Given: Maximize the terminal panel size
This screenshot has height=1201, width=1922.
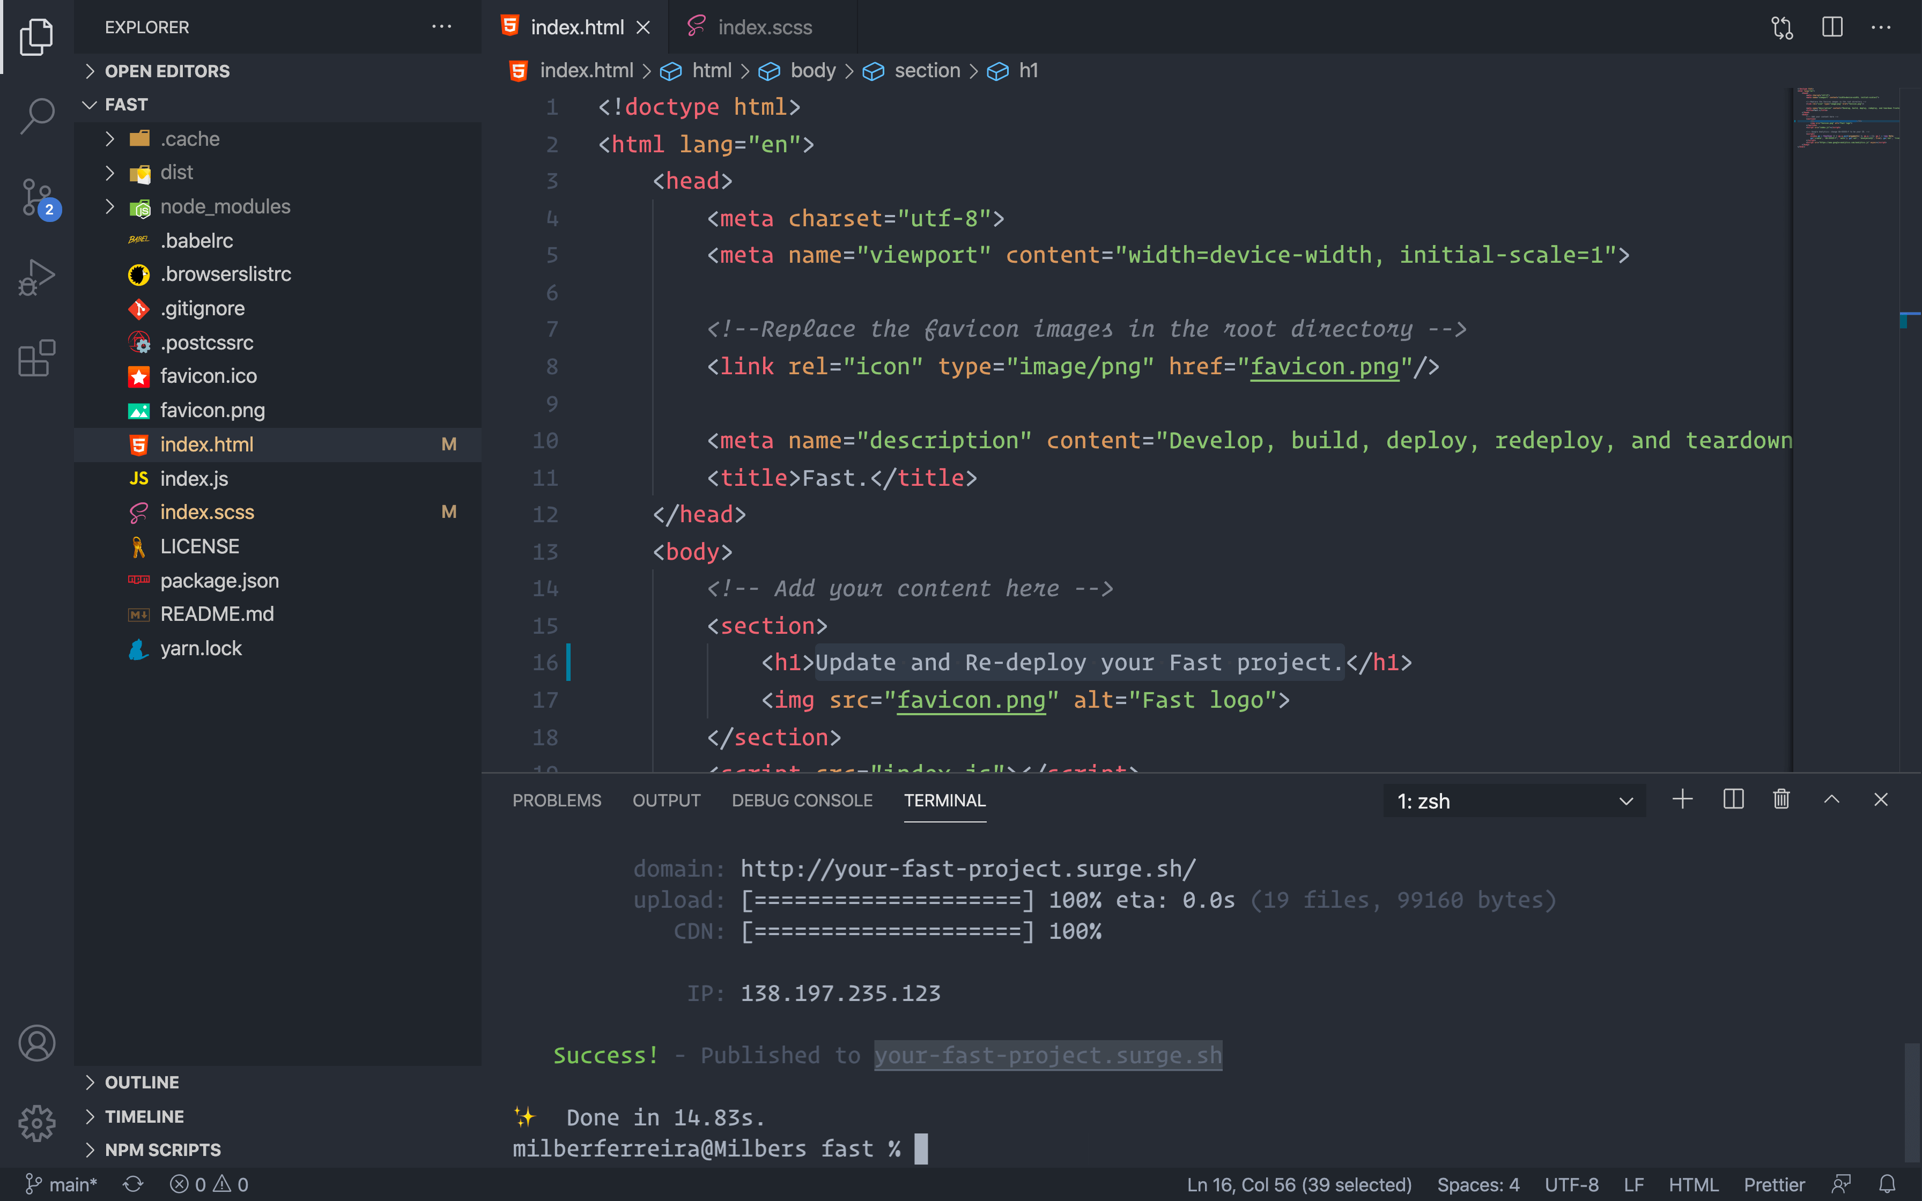Looking at the screenshot, I should pos(1831,800).
